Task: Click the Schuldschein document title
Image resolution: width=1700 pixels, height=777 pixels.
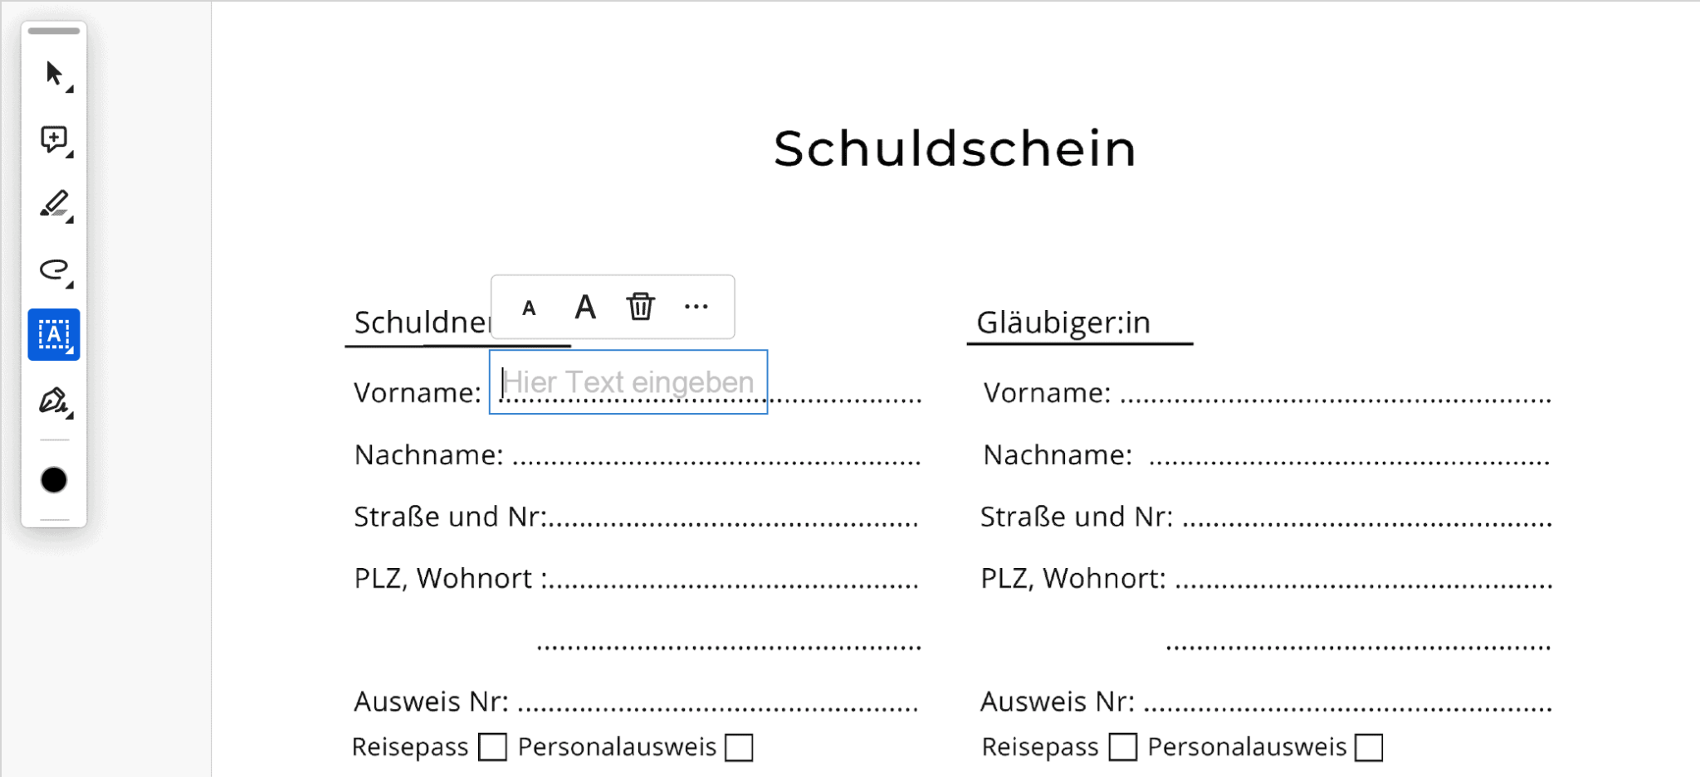Action: [955, 149]
